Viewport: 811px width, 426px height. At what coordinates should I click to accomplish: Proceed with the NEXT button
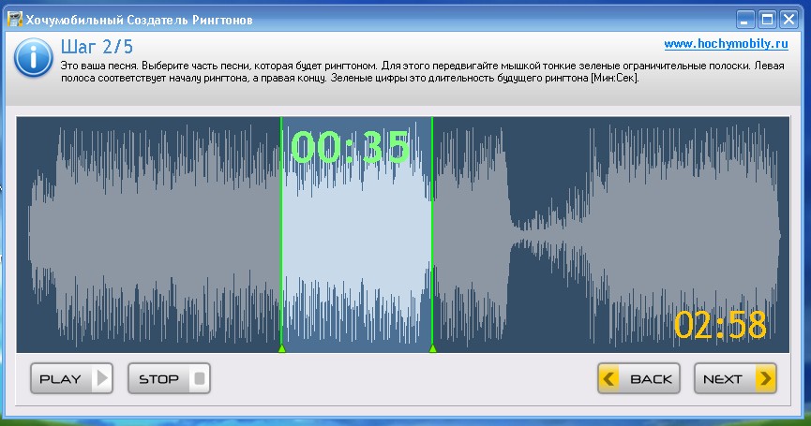(x=735, y=378)
